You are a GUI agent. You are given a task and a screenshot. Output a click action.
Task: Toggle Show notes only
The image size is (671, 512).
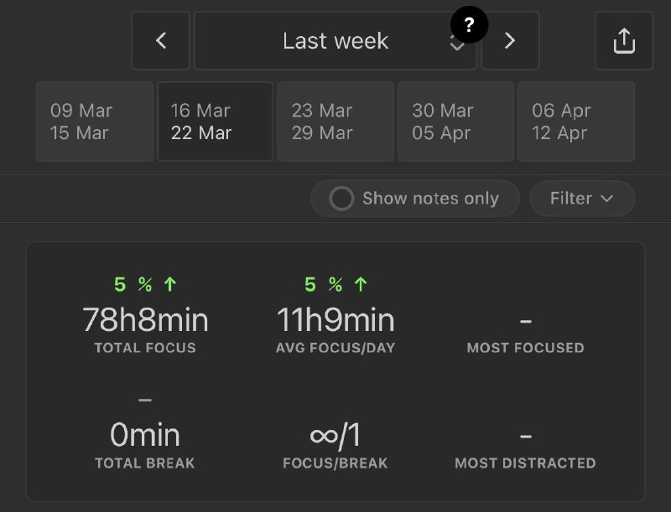point(341,199)
